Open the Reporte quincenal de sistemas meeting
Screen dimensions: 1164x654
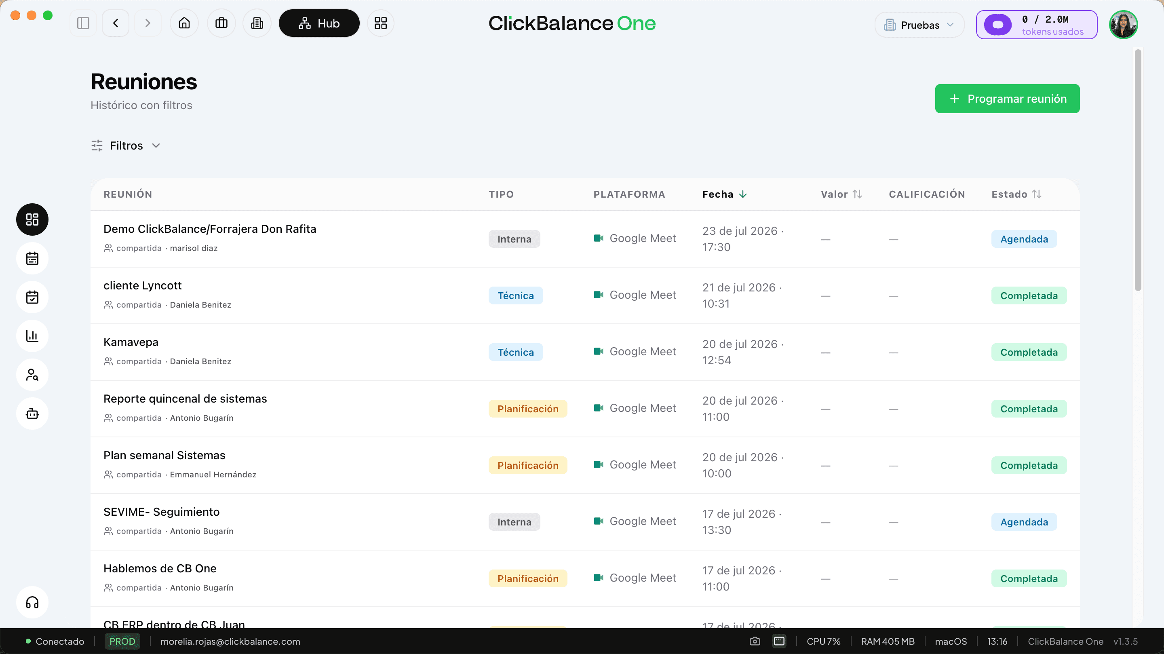(x=185, y=399)
